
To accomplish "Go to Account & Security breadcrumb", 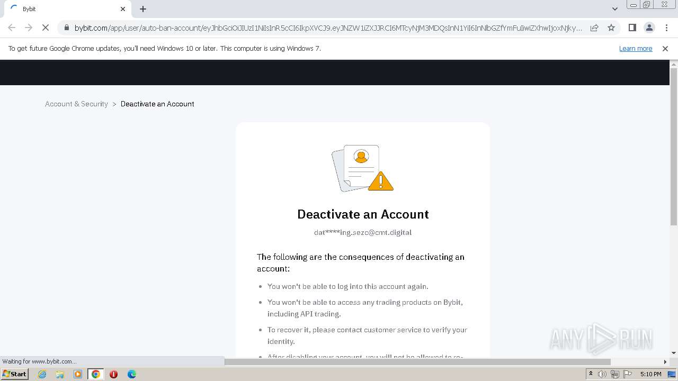I will coord(76,104).
